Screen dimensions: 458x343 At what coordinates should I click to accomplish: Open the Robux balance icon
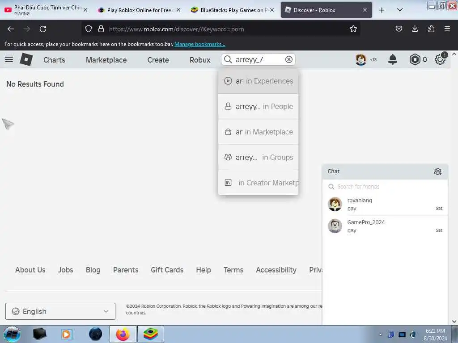click(x=415, y=59)
